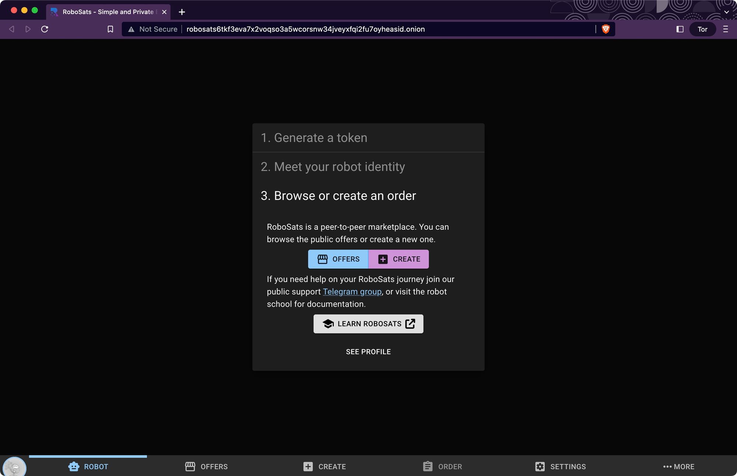Click the storefront icon in bottom navigation

pyautogui.click(x=190, y=466)
